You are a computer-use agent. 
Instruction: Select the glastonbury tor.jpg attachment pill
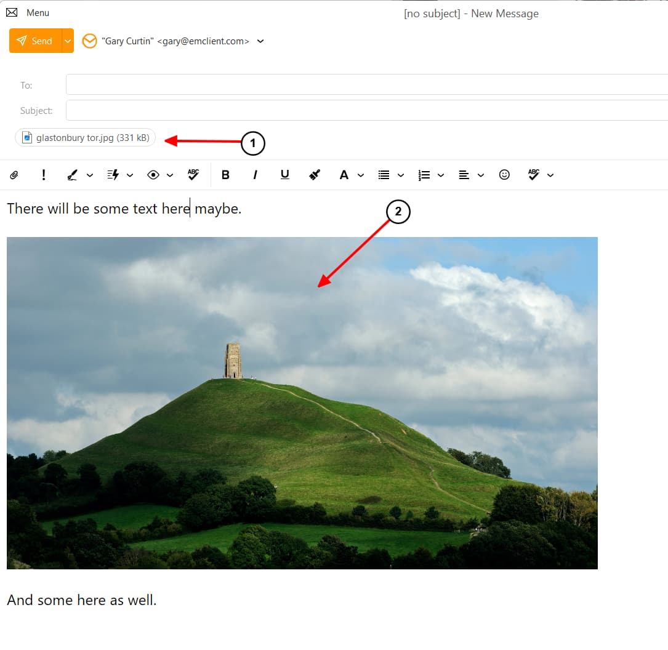[85, 137]
